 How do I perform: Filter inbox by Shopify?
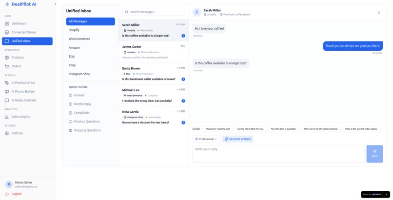click(x=91, y=30)
